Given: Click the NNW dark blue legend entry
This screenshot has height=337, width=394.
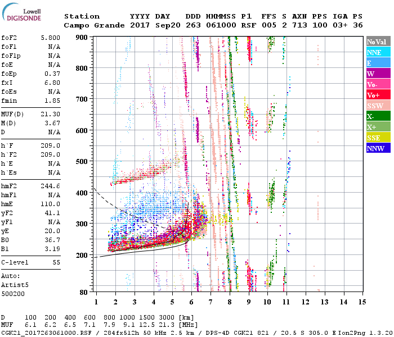Looking at the screenshot, I should click(377, 148).
